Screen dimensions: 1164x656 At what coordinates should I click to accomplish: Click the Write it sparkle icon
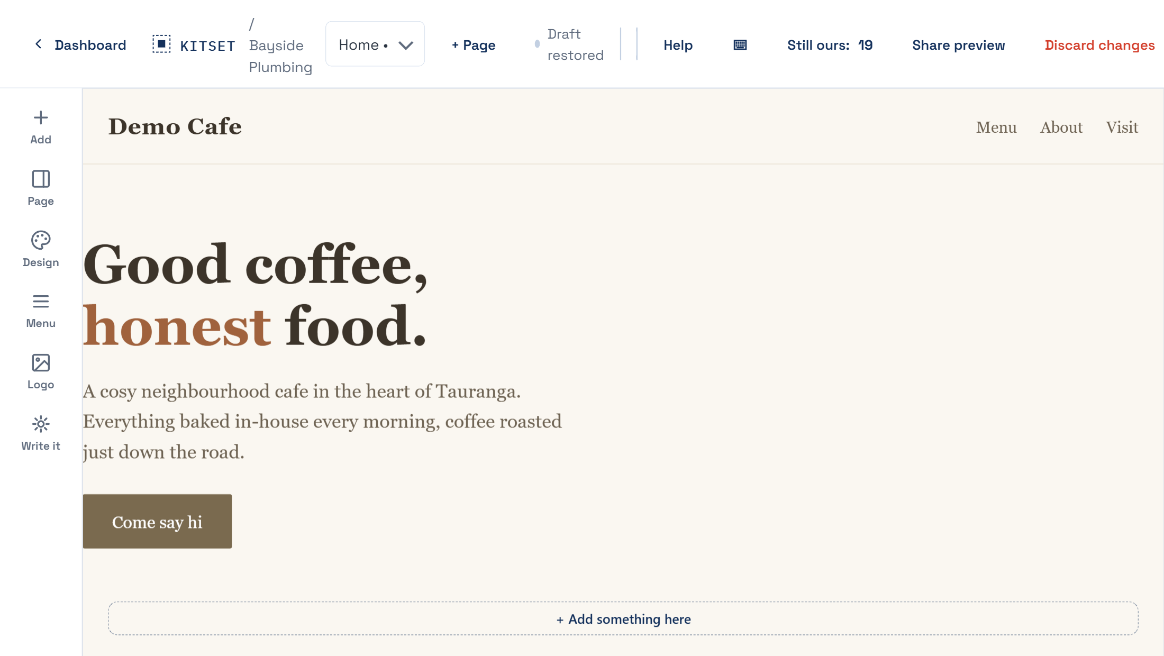(41, 424)
